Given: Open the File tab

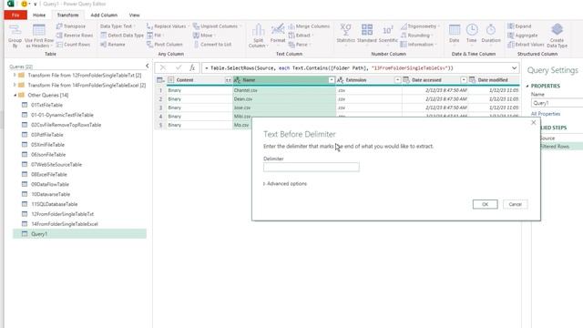Looking at the screenshot, I should pos(15,15).
